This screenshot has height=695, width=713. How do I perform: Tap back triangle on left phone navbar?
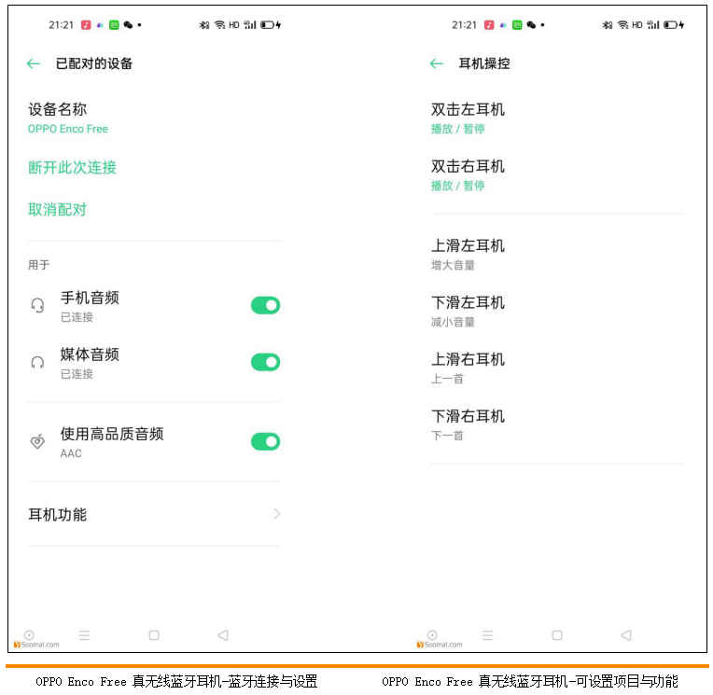(x=223, y=635)
